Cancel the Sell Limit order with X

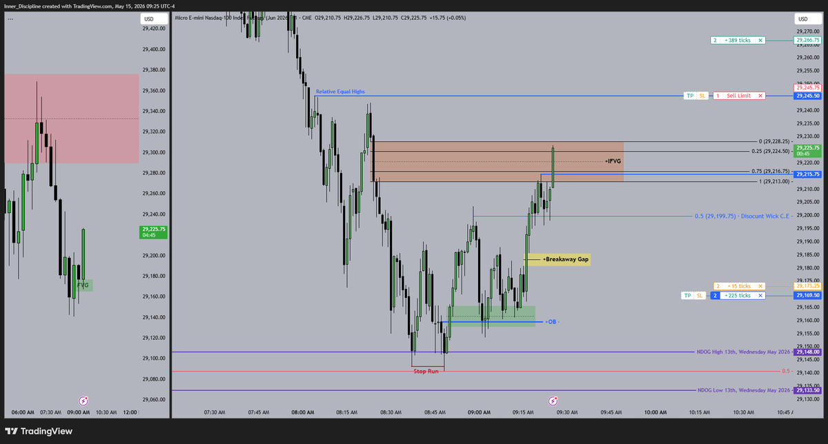760,96
